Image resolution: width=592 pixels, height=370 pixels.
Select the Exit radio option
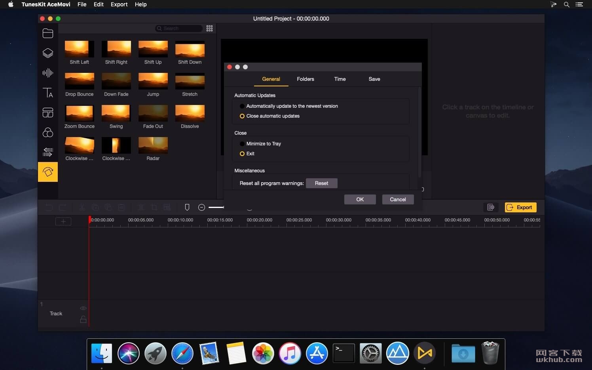tap(247, 154)
